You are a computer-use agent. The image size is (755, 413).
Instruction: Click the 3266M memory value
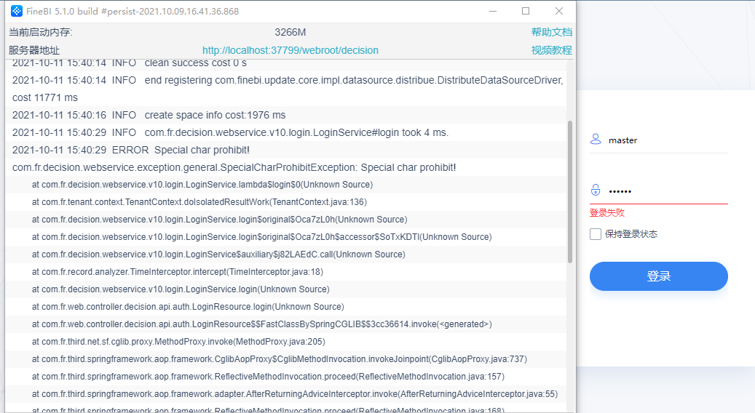(290, 32)
